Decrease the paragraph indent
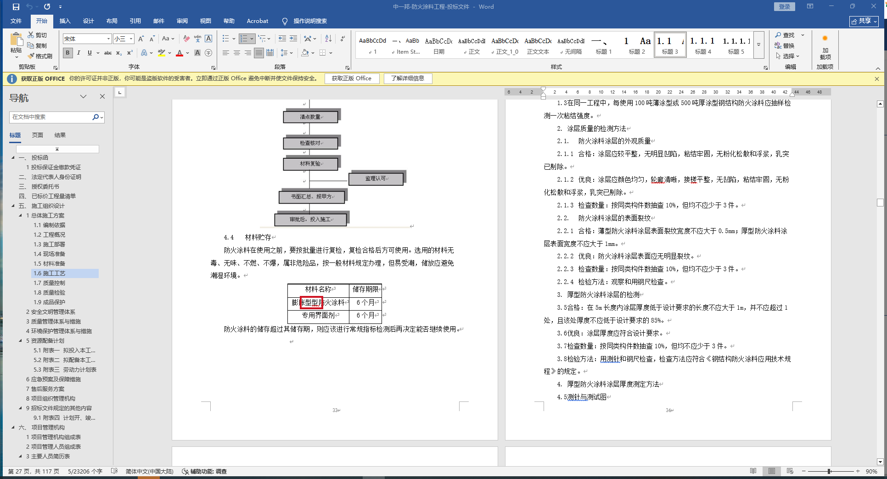Viewport: 887px width, 479px height. [x=282, y=39]
